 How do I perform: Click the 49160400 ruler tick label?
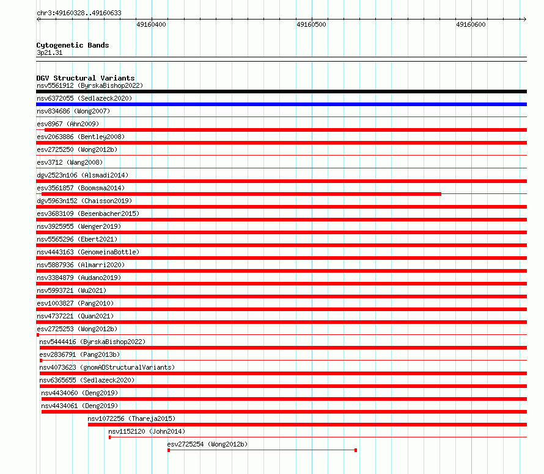pyautogui.click(x=151, y=24)
